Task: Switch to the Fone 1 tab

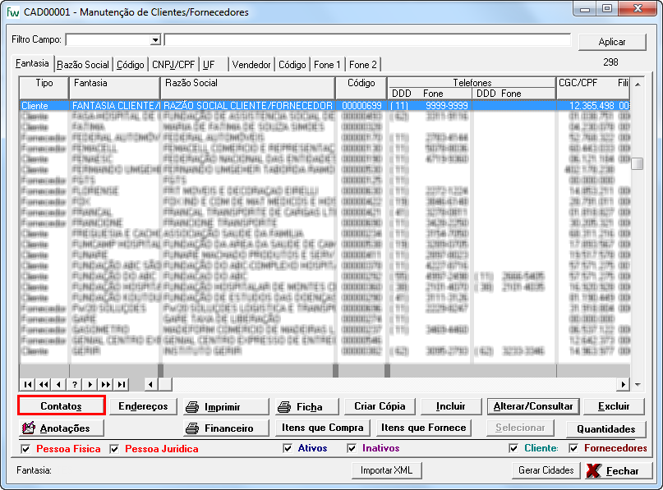Action: [327, 65]
